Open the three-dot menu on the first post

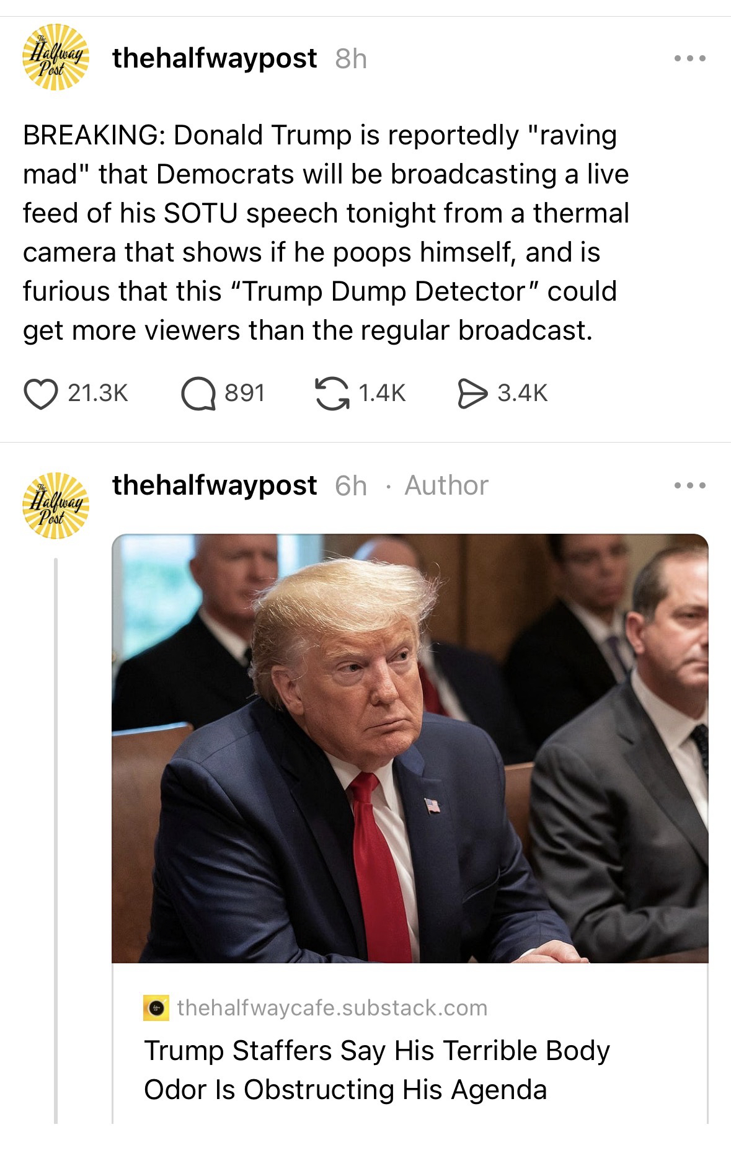690,59
